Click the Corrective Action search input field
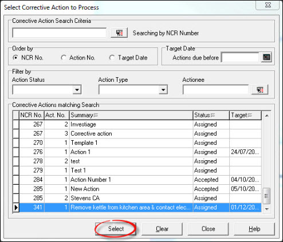Screen dimensions: 283x242 tap(60, 33)
